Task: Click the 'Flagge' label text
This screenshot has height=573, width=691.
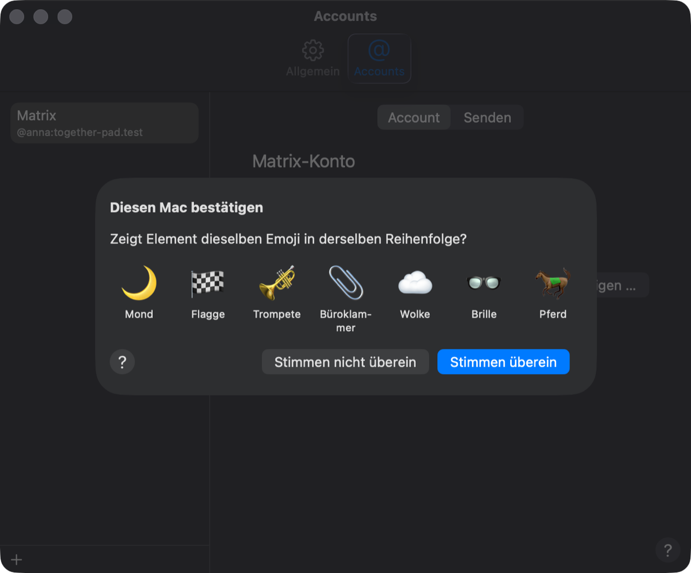Action: pyautogui.click(x=208, y=314)
